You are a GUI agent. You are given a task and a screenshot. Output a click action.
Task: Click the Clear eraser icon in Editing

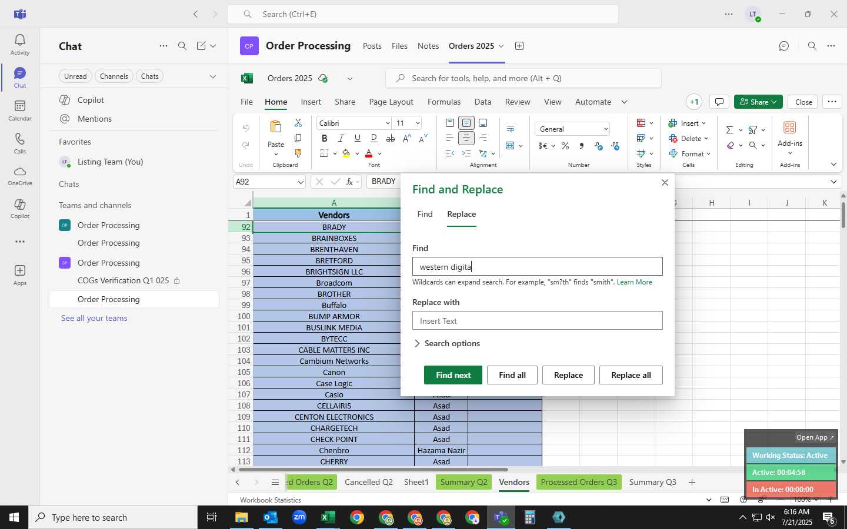(x=730, y=145)
